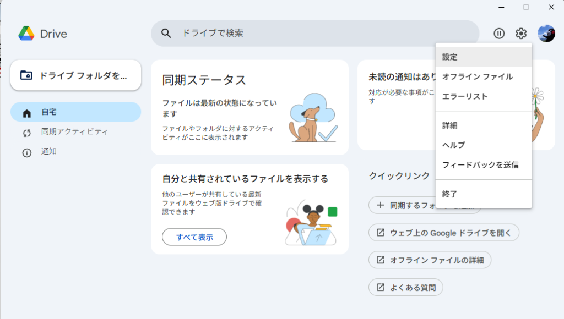Click オフライン ファイルの詳細 link

point(430,260)
